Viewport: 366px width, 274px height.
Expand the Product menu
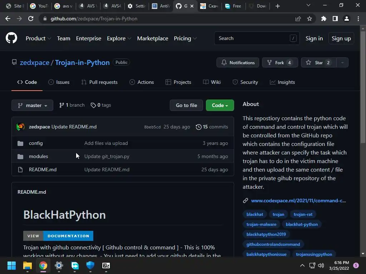pyautogui.click(x=38, y=39)
